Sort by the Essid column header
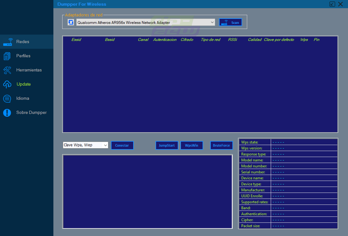348x236 pixels. tap(76, 40)
